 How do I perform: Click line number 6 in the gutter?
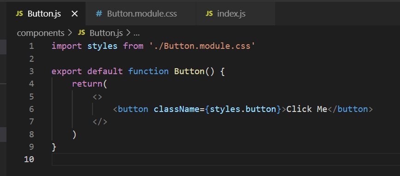31,109
